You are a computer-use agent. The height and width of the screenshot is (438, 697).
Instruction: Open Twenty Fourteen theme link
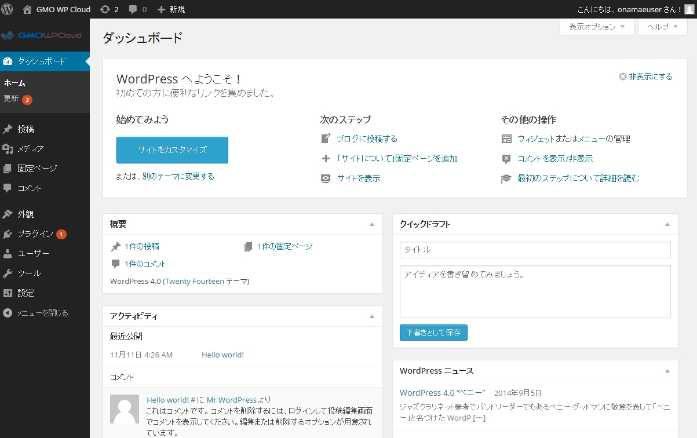coord(195,282)
